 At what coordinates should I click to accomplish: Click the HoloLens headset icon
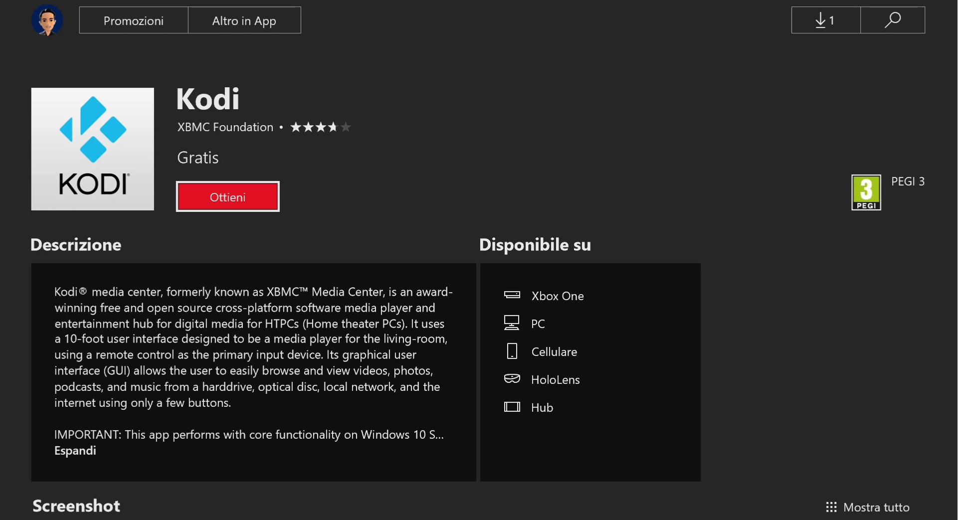pyautogui.click(x=512, y=379)
